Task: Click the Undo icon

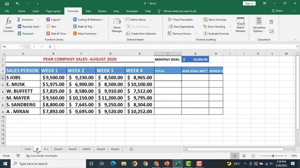Action: [17, 3]
